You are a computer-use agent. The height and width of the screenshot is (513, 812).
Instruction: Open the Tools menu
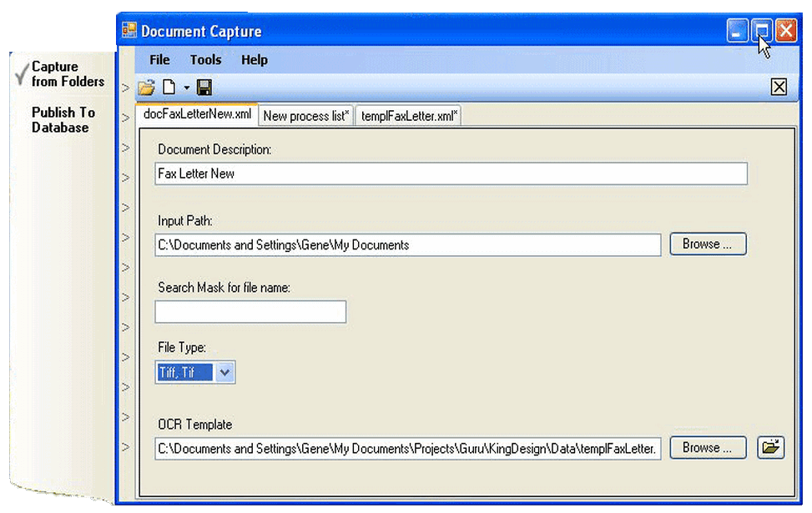point(205,59)
